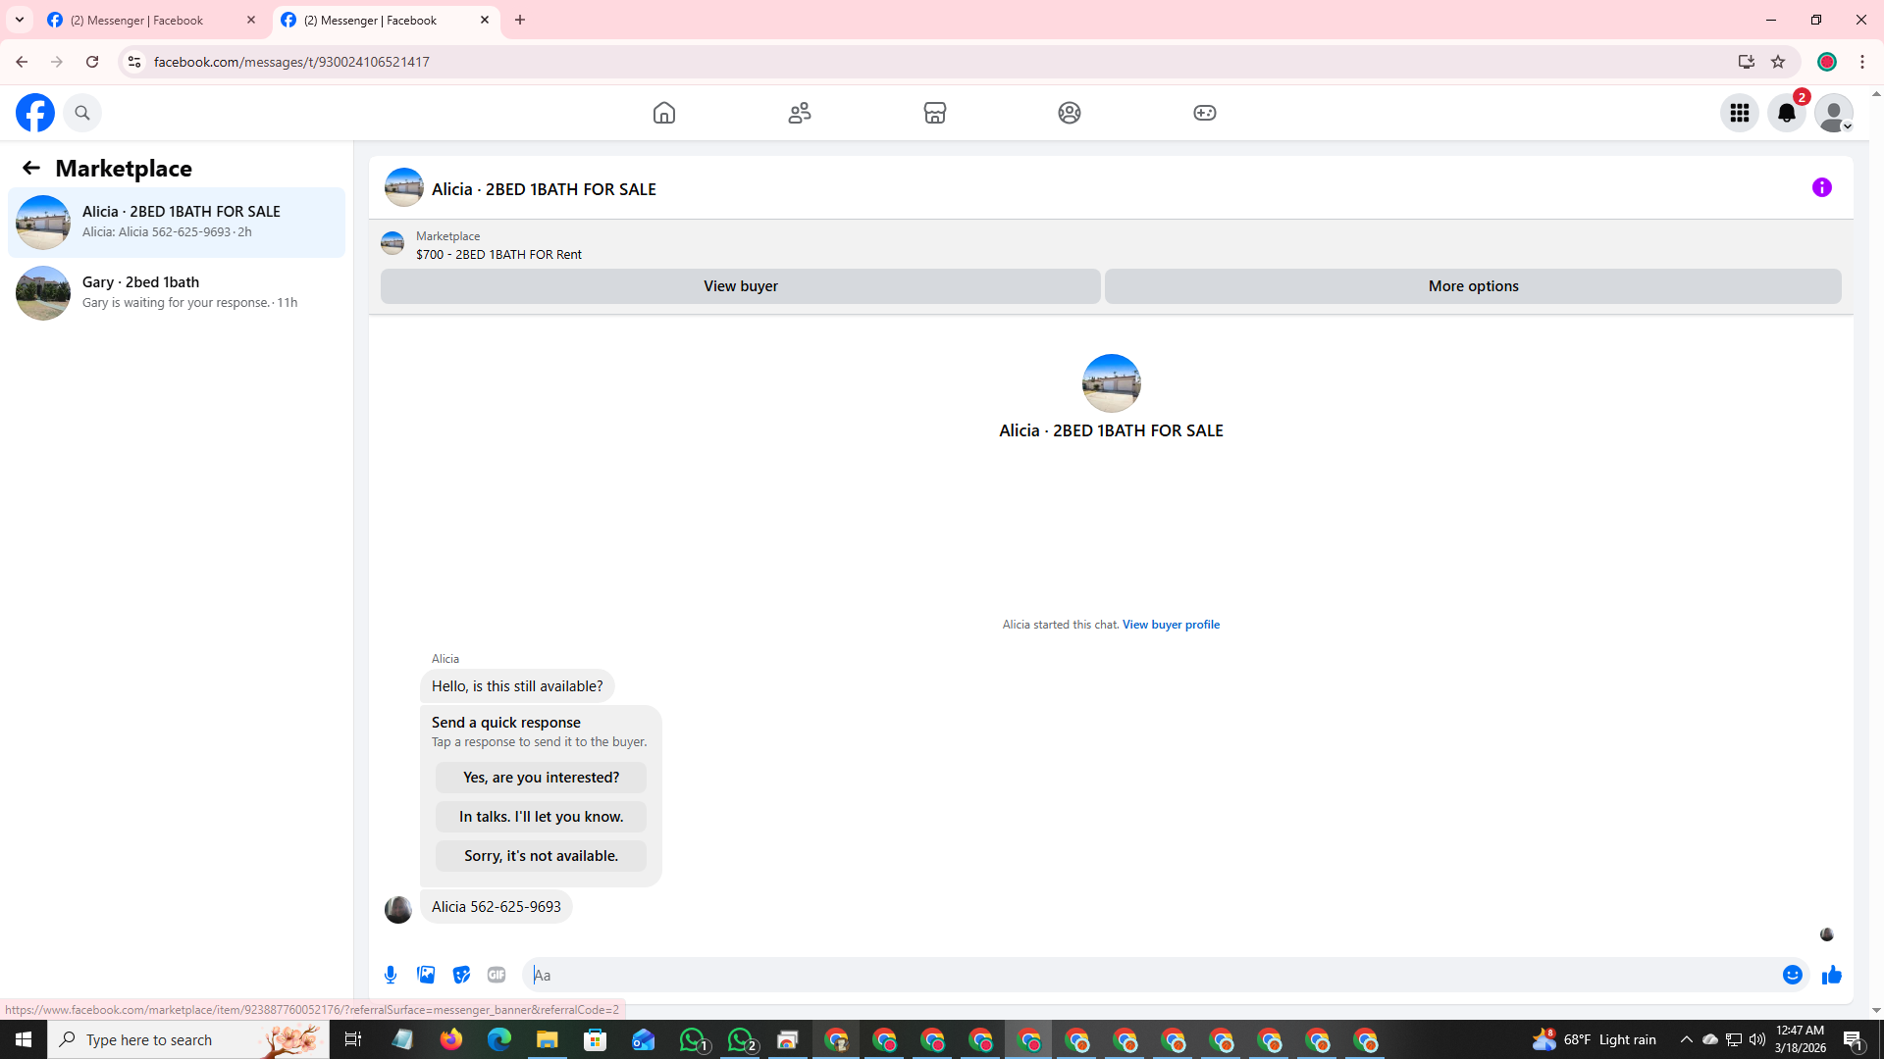Open the notifications bell
1884x1059 pixels.
click(x=1787, y=113)
